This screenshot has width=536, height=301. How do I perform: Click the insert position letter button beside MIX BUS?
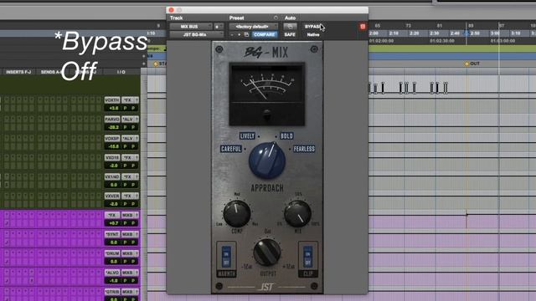[218, 26]
